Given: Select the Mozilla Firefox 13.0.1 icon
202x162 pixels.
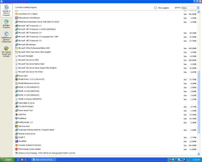Looking at the screenshot, I should click(x=17, y=79).
